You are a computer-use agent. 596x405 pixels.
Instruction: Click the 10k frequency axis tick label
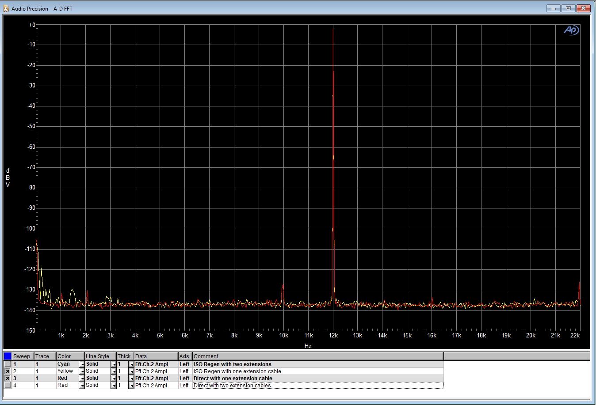pos(284,336)
